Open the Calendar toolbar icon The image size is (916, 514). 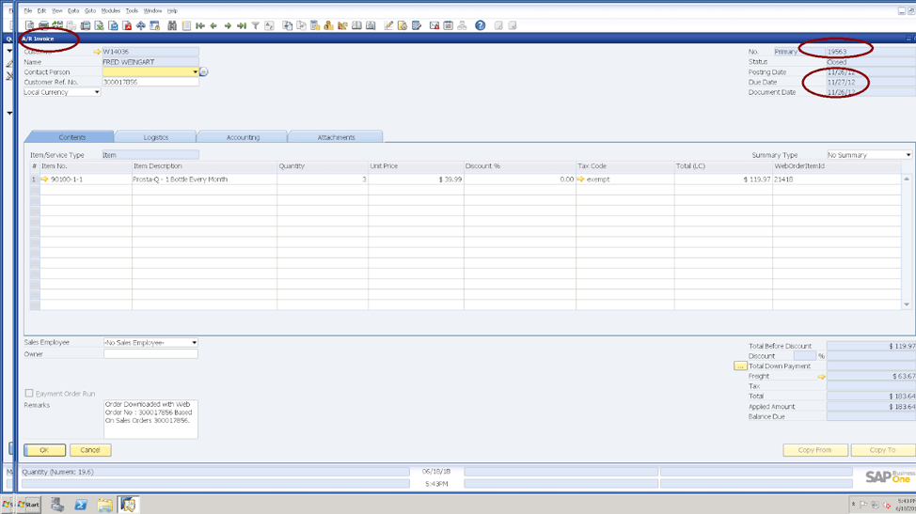[x=448, y=25]
